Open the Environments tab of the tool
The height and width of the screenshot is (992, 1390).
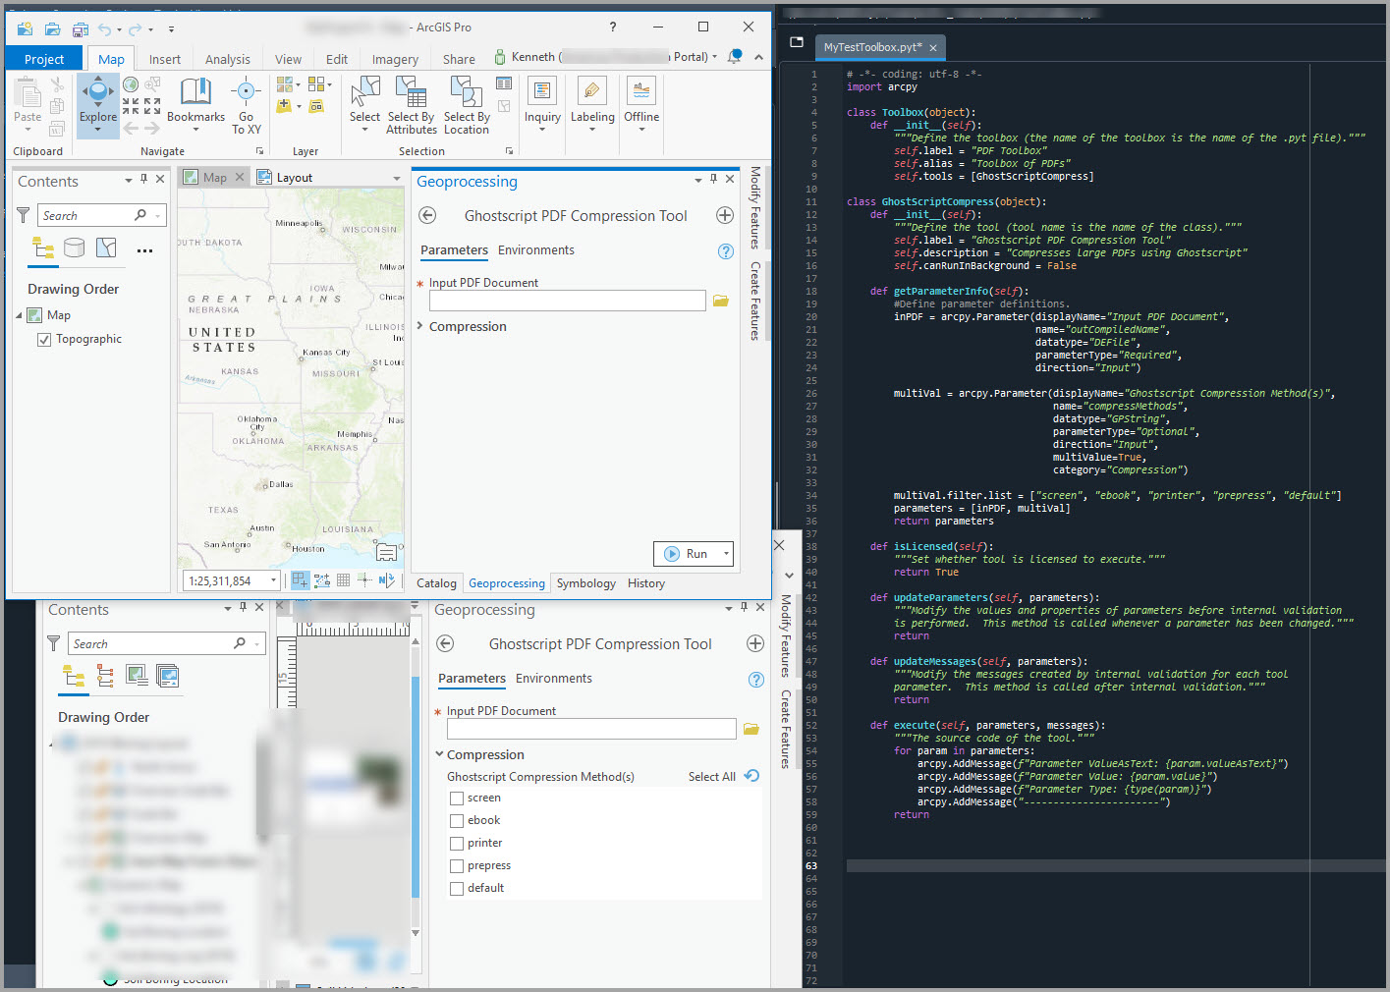click(x=535, y=249)
